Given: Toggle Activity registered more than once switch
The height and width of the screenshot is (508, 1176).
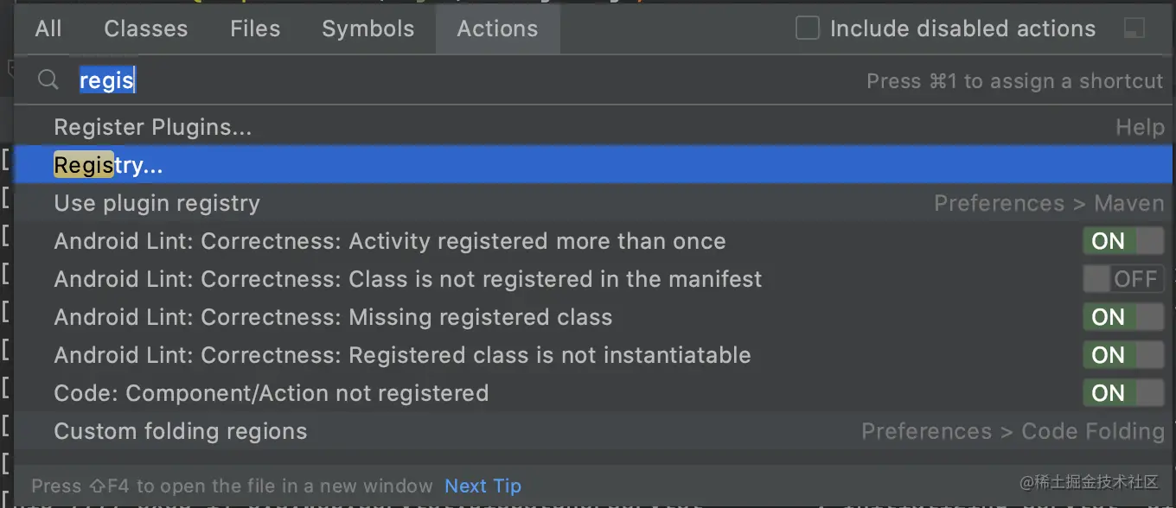Looking at the screenshot, I should (1123, 241).
